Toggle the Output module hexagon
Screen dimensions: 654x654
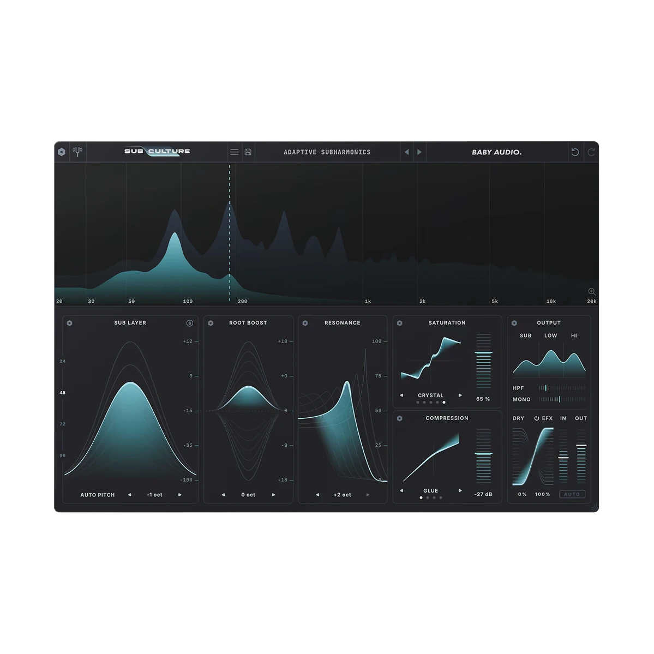(x=514, y=323)
